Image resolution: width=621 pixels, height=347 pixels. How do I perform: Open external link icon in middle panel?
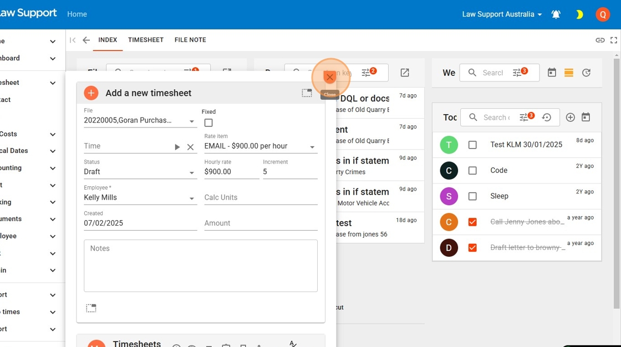click(x=405, y=73)
